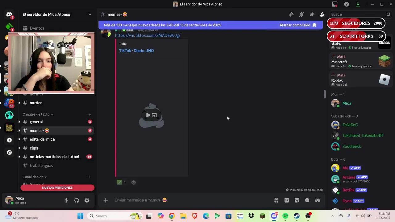Open notification settings bell icon in header
The image size is (395, 222).
point(301,14)
